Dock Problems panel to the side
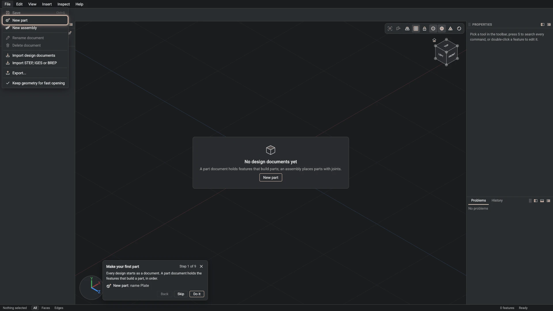Image resolution: width=553 pixels, height=311 pixels. pos(536,201)
